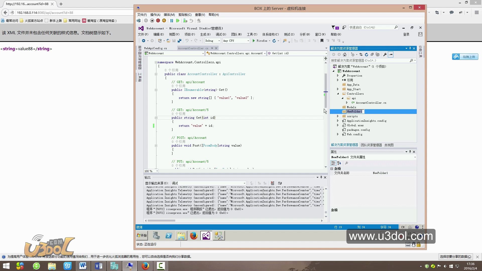This screenshot has width=482, height=271.
Task: Click Home icon in Solution Explorer toolbar
Action: tap(345, 55)
